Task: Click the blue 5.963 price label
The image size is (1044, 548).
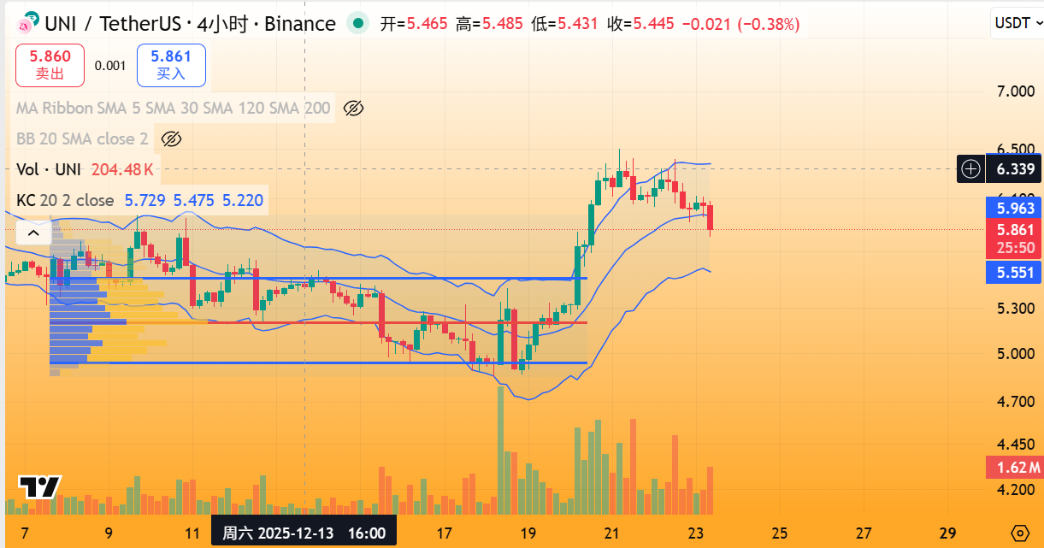Action: [1013, 208]
